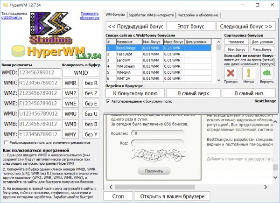Click the без Y copy button

pyautogui.click(x=91, y=134)
